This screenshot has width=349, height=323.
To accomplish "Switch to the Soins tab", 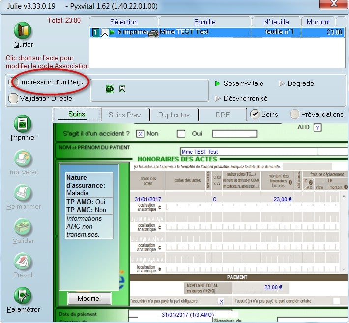I will click(x=77, y=114).
